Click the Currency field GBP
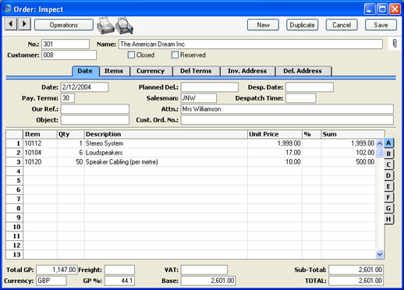Image resolution: width=404 pixels, height=290 pixels. pos(51,281)
